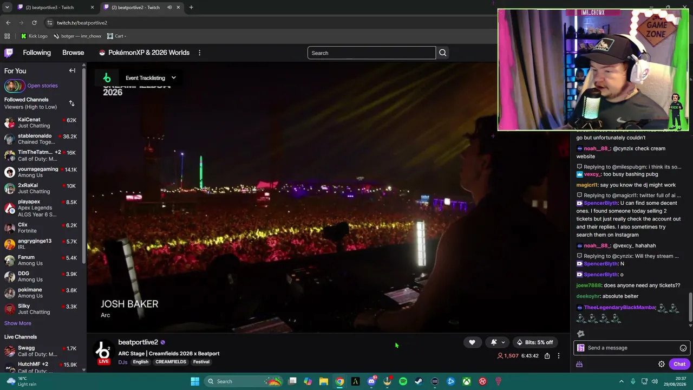693x390 pixels.
Task: Click the beatportlive2 channel name
Action: [x=138, y=342]
